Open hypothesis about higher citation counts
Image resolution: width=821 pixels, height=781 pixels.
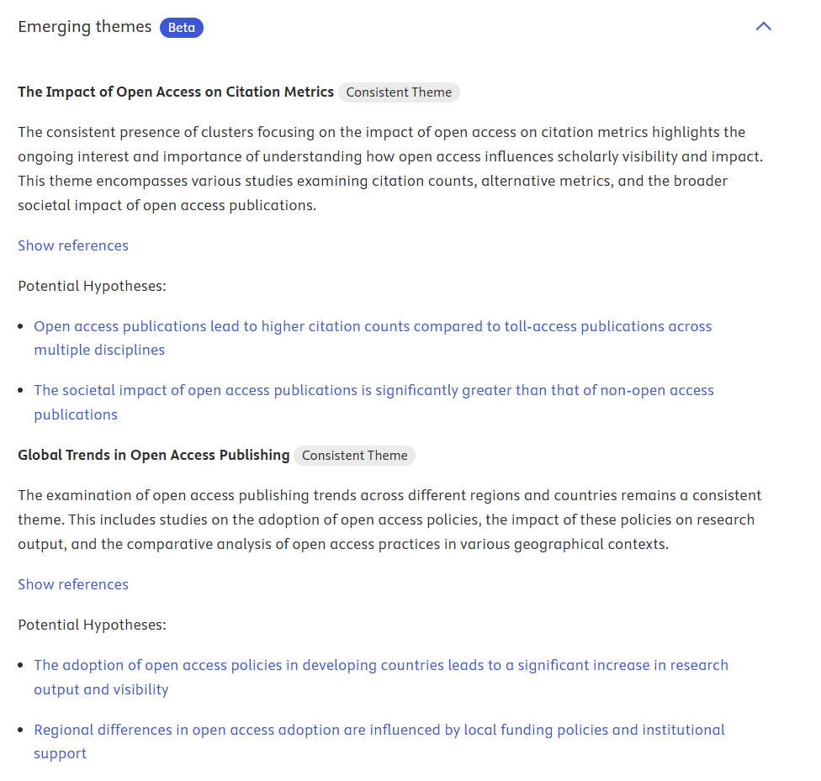(373, 326)
